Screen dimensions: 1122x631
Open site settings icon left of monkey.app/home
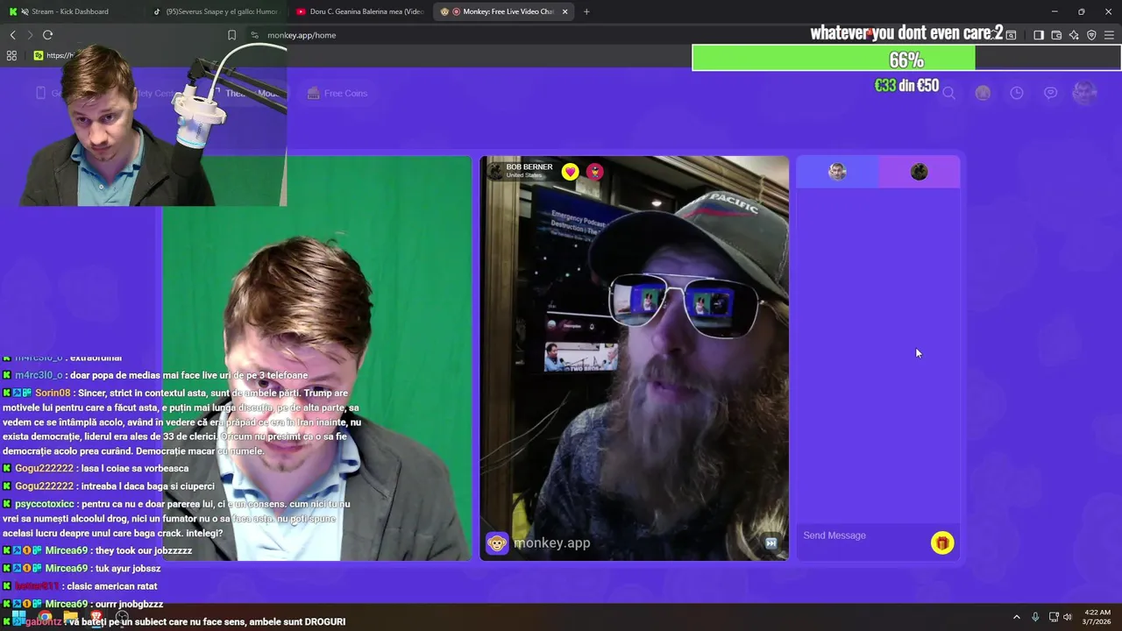254,35
